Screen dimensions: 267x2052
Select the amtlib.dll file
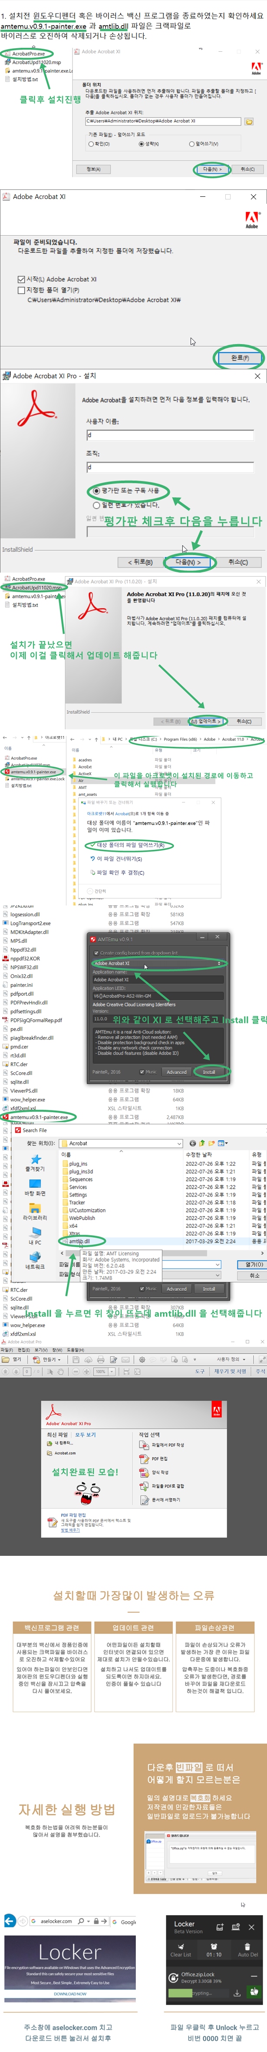click(x=76, y=1241)
